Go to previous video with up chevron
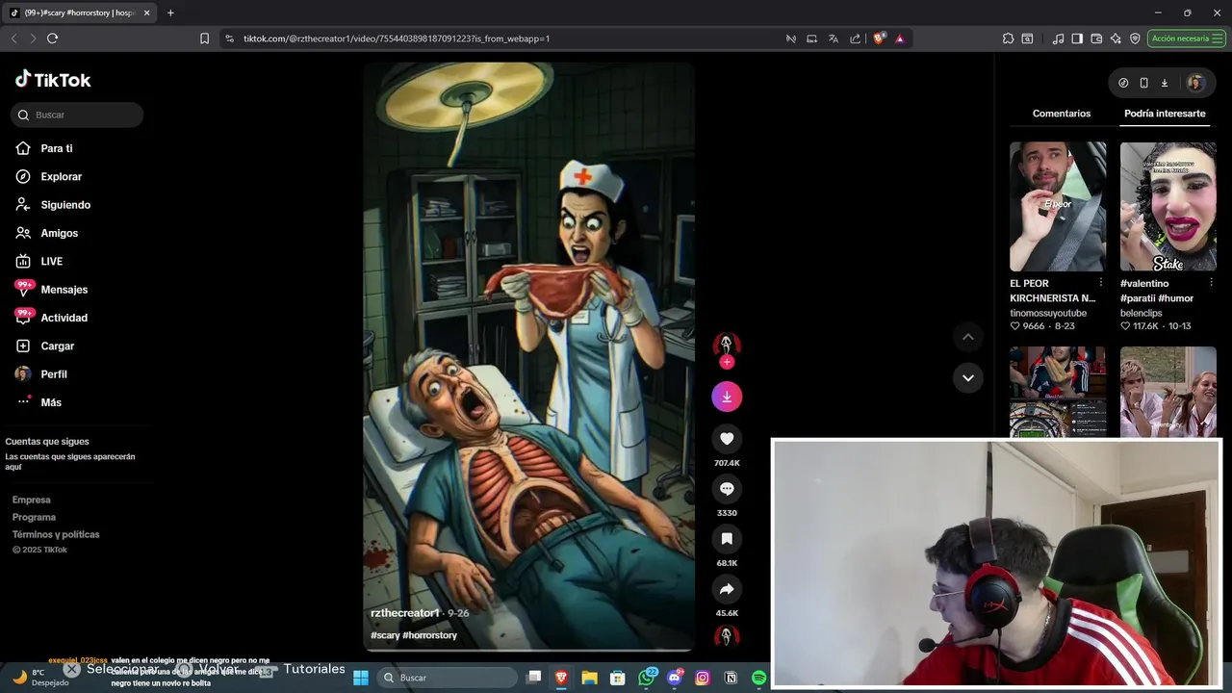 click(967, 337)
